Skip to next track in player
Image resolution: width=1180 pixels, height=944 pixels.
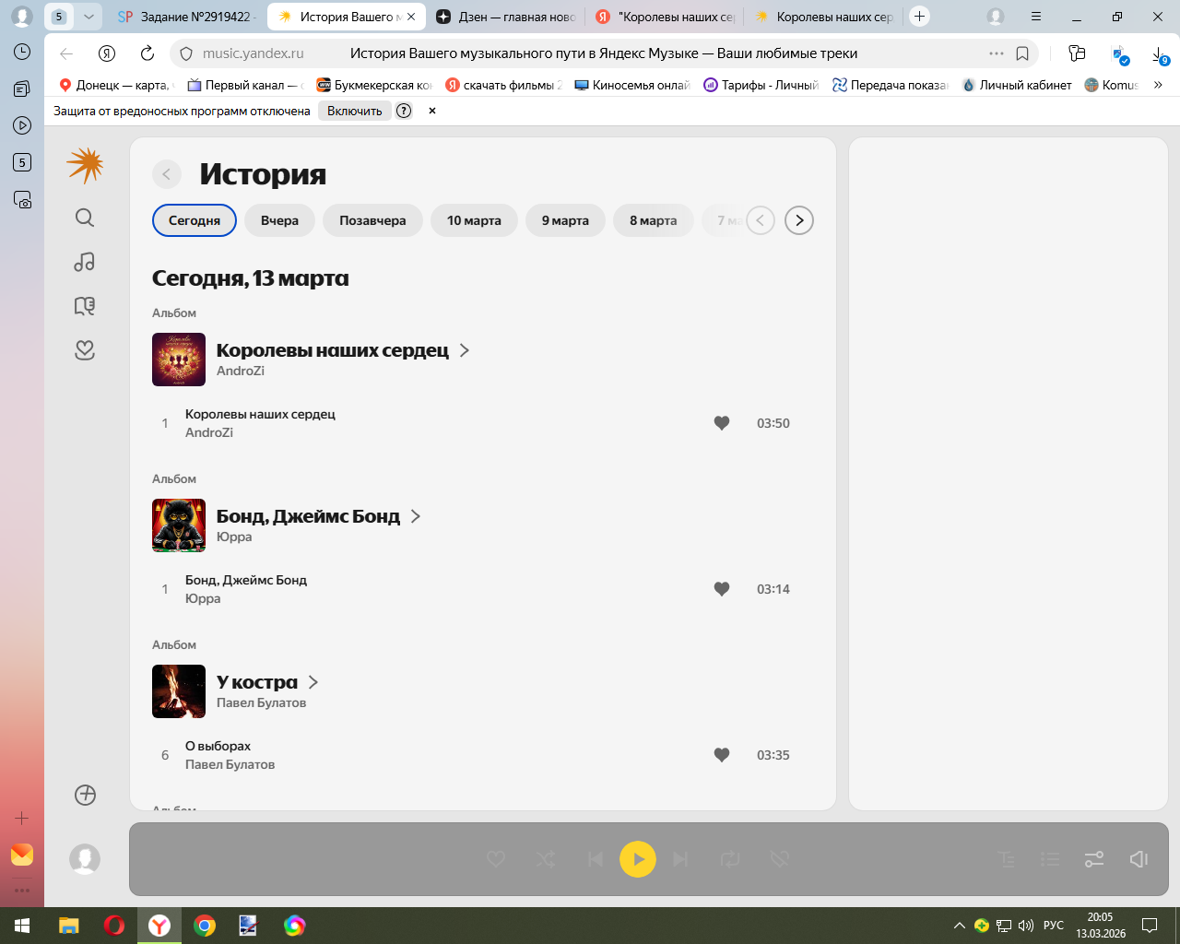pyautogui.click(x=680, y=859)
